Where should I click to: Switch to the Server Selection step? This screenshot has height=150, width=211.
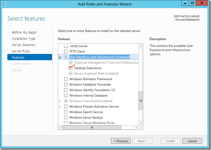coord(24,45)
